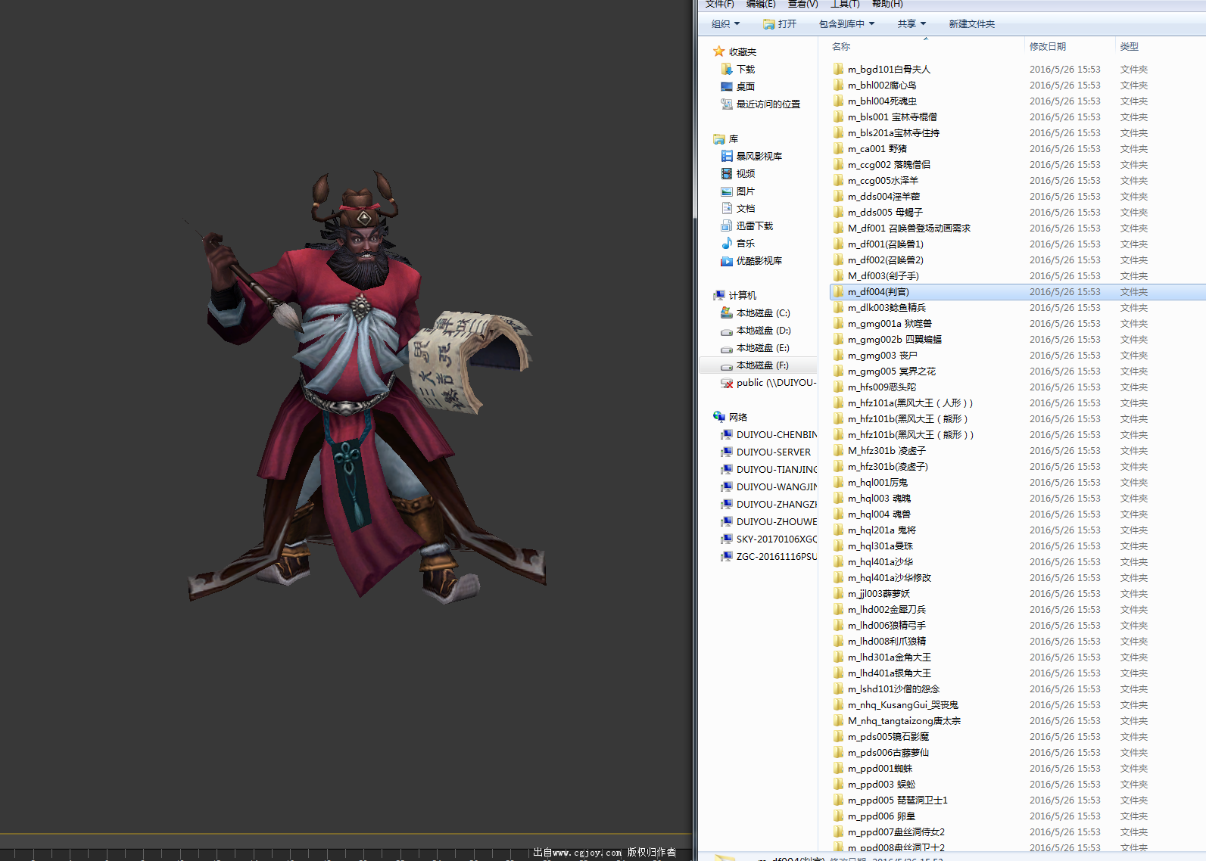Sort files by the 修改日期 column
Viewport: 1206px width, 861px height.
(x=1047, y=46)
